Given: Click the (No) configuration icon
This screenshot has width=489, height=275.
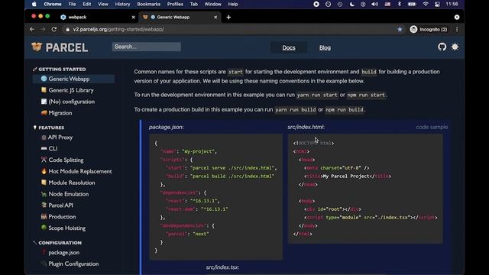Looking at the screenshot, I should point(44,102).
